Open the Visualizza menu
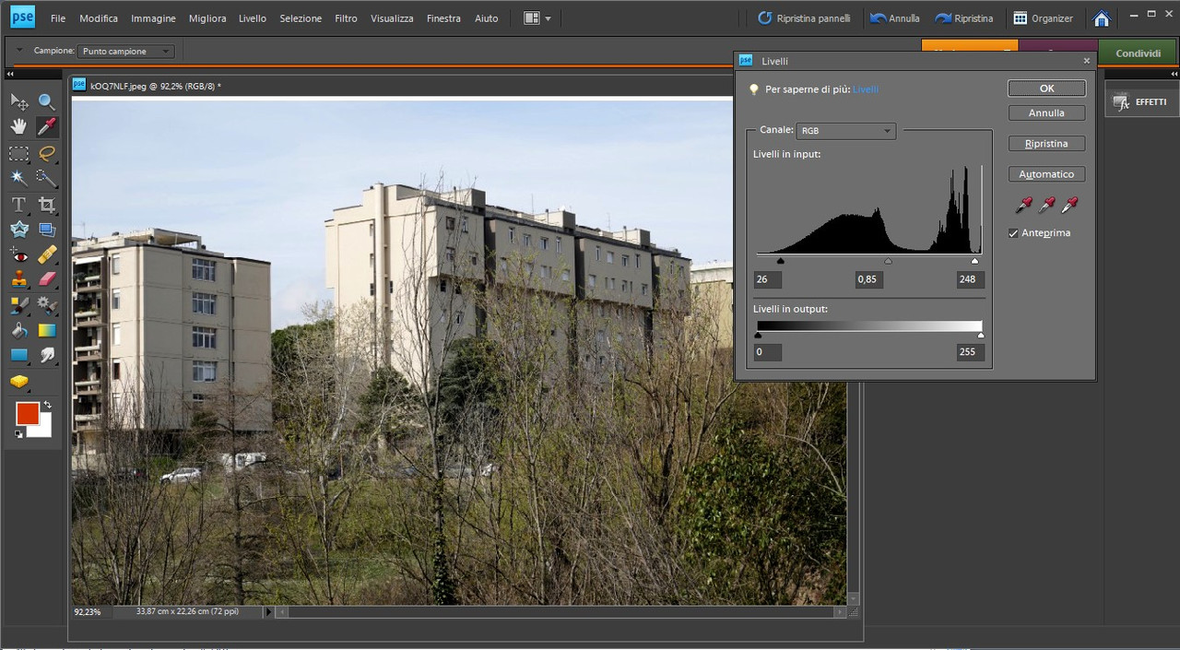The image size is (1180, 650). tap(392, 18)
